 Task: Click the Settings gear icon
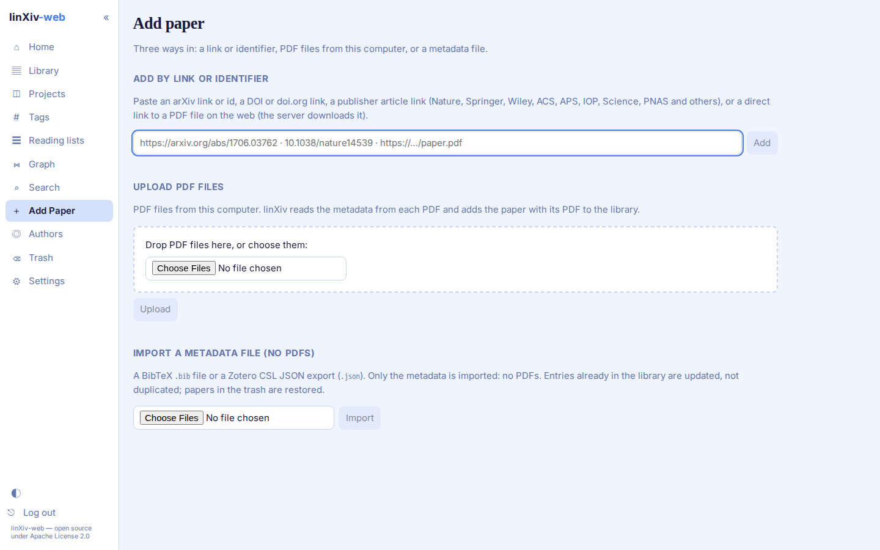click(x=16, y=281)
